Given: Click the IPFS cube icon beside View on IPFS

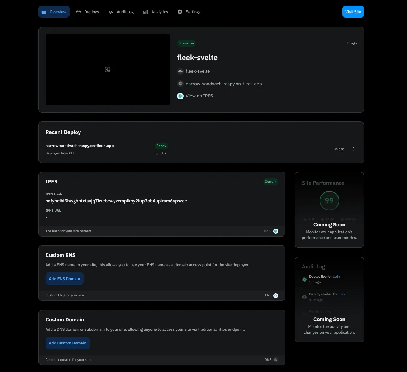Looking at the screenshot, I should point(180,96).
